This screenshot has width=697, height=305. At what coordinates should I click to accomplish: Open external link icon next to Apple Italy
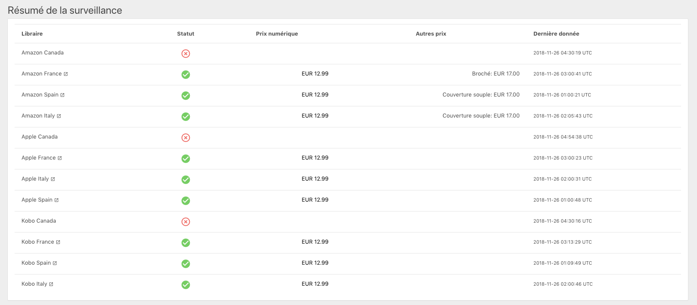click(53, 179)
